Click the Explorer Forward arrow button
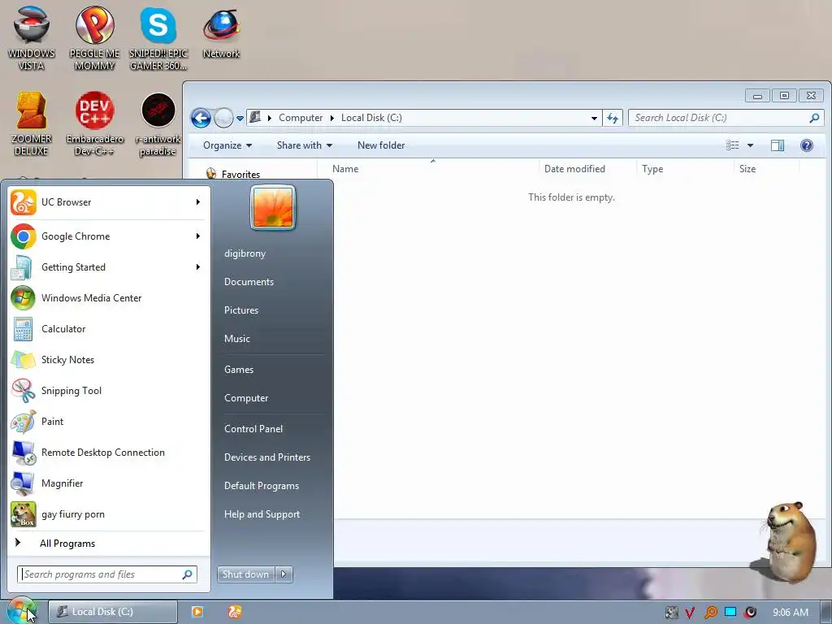This screenshot has height=624, width=832. coord(224,118)
